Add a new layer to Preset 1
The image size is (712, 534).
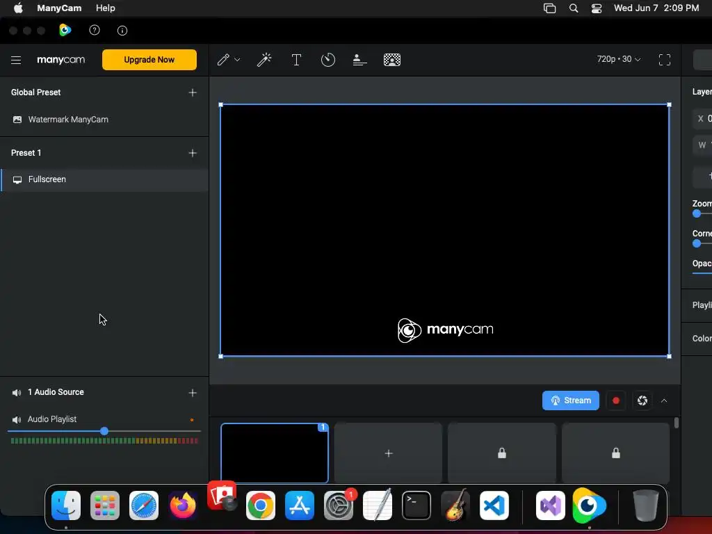click(193, 153)
